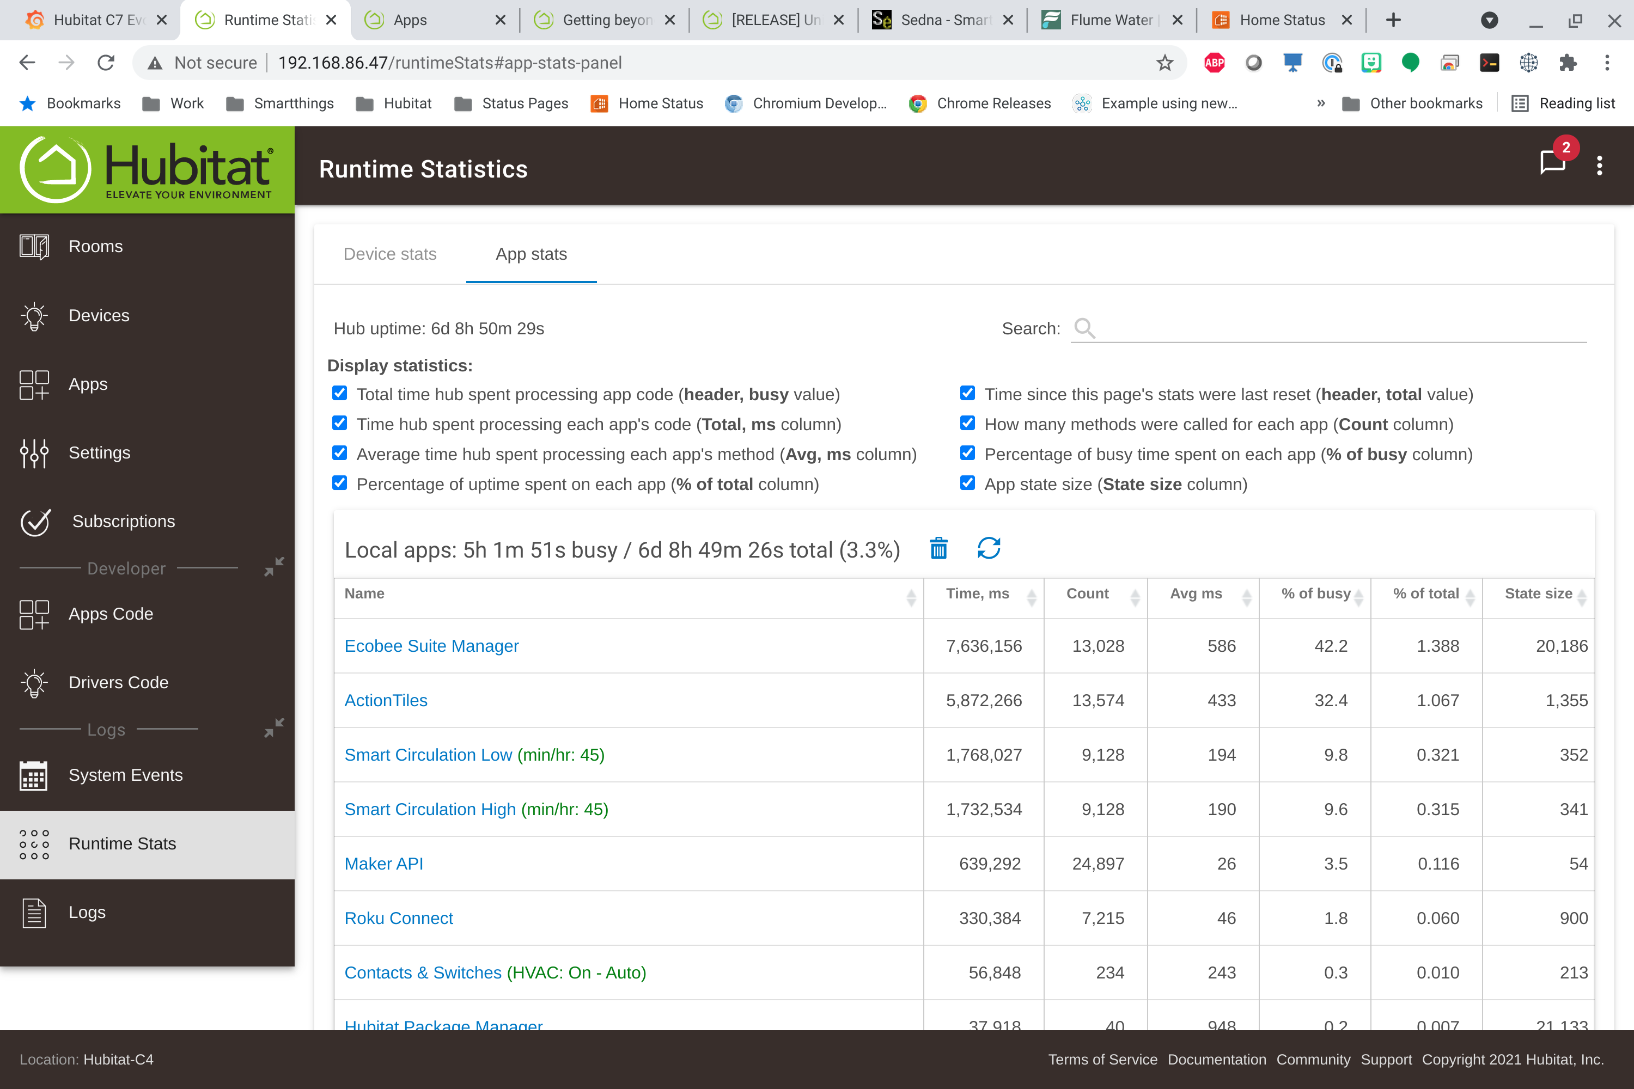
Task: Switch to the Hubitat C7 browser tab
Action: [96, 20]
